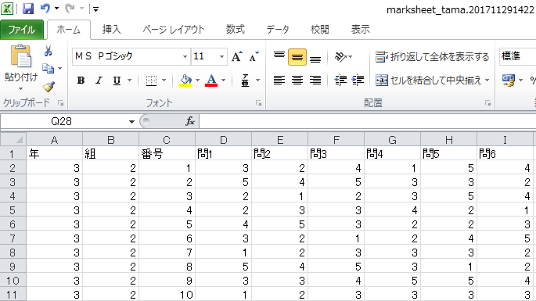This screenshot has width=536, height=301.
Task: Toggle the highlighted Middle align button
Action: click(x=297, y=57)
